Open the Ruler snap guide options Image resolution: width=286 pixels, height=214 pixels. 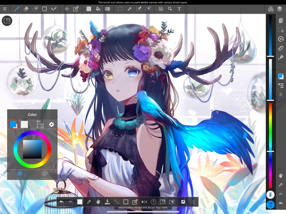[x=281, y=48]
